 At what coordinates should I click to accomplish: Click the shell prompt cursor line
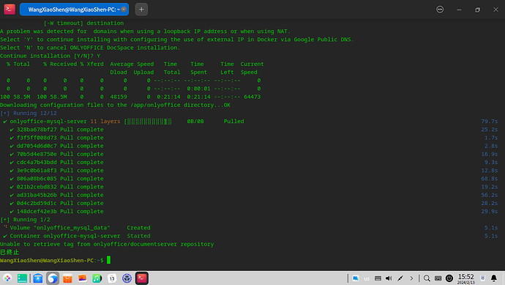pyautogui.click(x=55, y=260)
